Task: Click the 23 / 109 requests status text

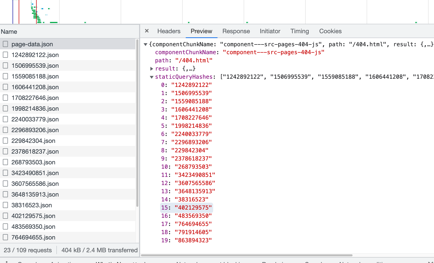Action: tap(27, 250)
